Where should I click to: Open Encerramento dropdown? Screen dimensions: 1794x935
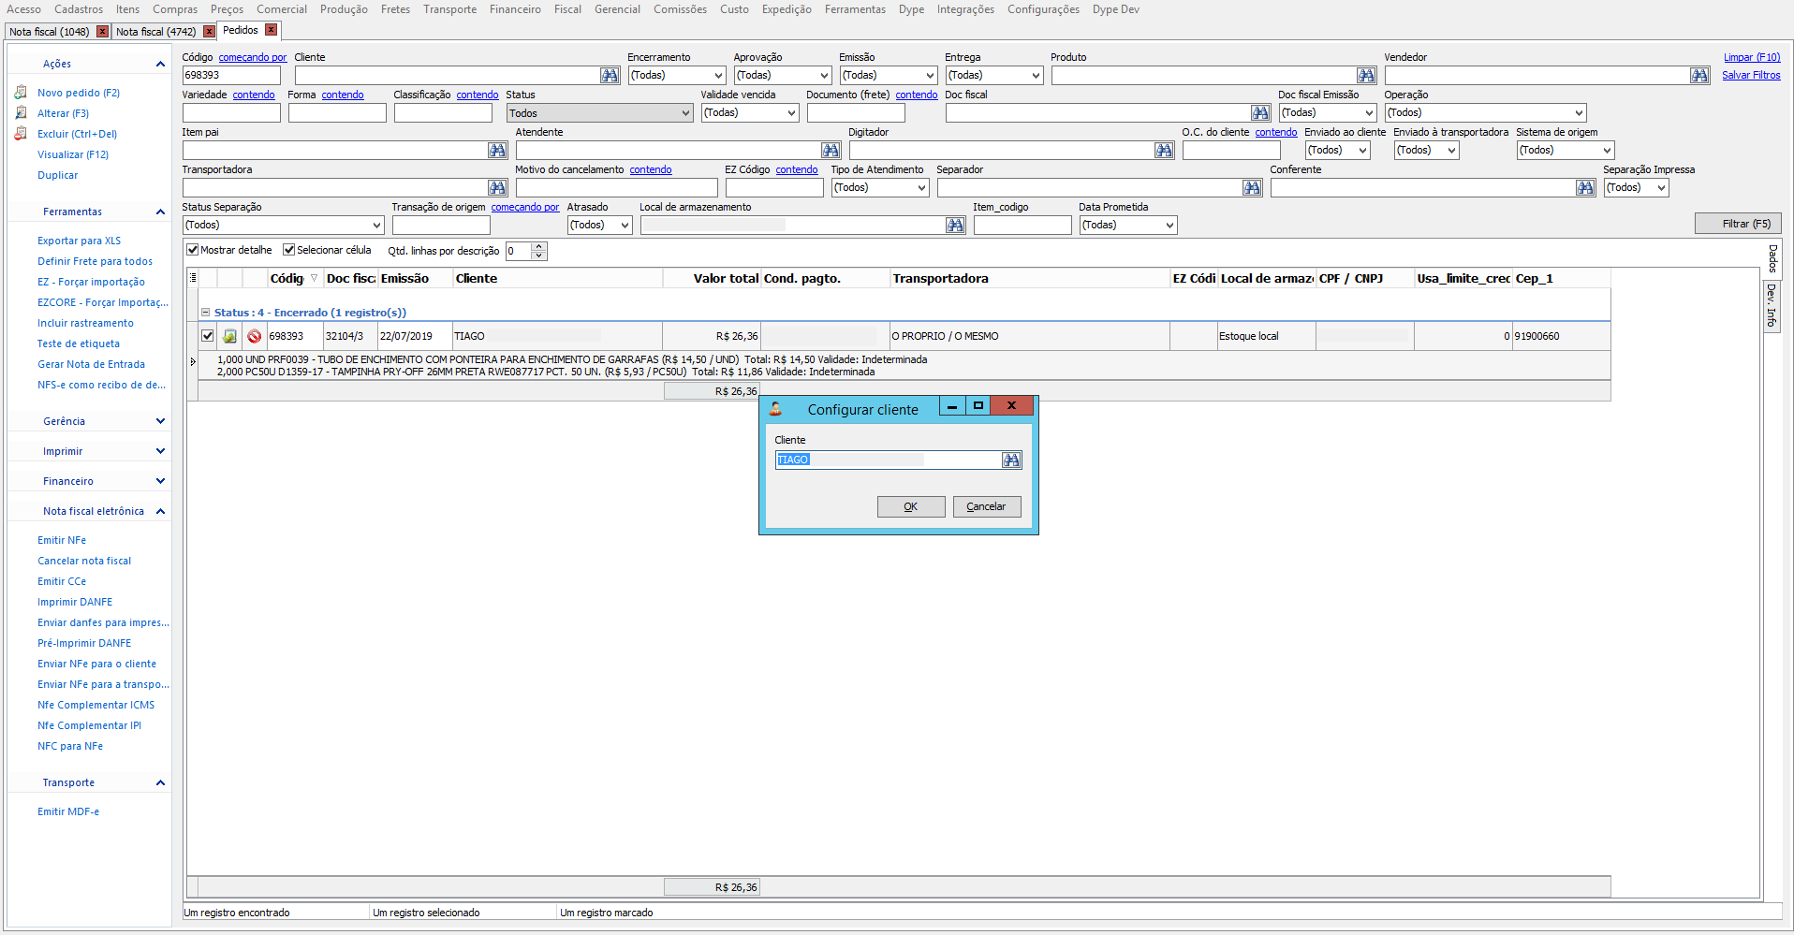[x=718, y=75]
